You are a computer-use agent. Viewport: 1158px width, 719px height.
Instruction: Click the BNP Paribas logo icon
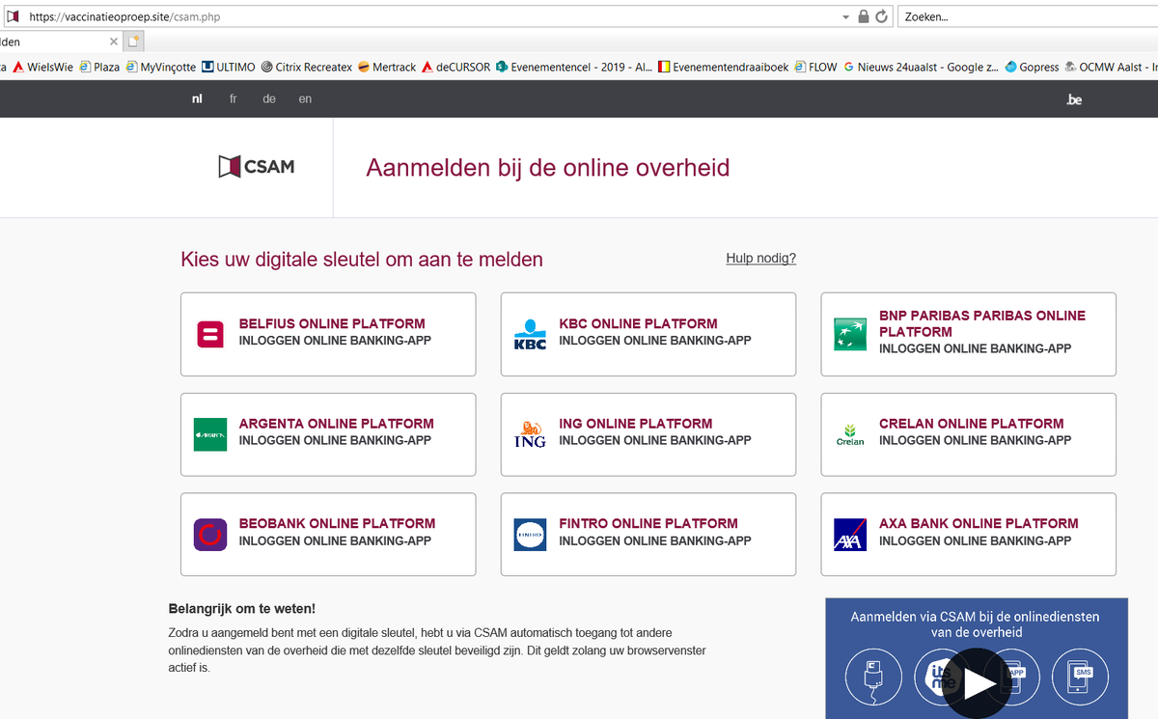pos(850,334)
